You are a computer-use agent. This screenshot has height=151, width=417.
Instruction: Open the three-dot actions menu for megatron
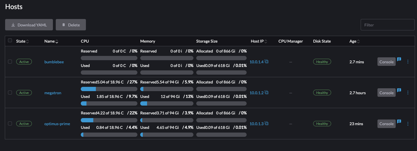pos(408,93)
